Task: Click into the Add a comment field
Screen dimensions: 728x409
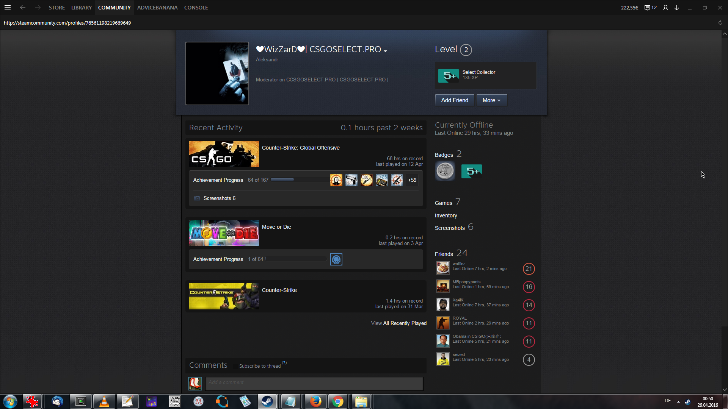Action: tap(314, 383)
